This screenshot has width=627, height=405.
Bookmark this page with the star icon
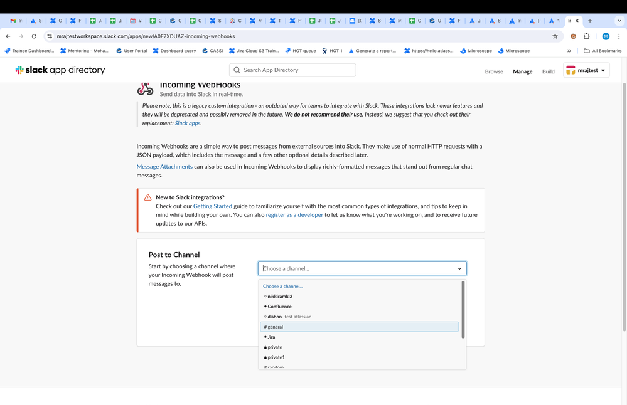555,36
